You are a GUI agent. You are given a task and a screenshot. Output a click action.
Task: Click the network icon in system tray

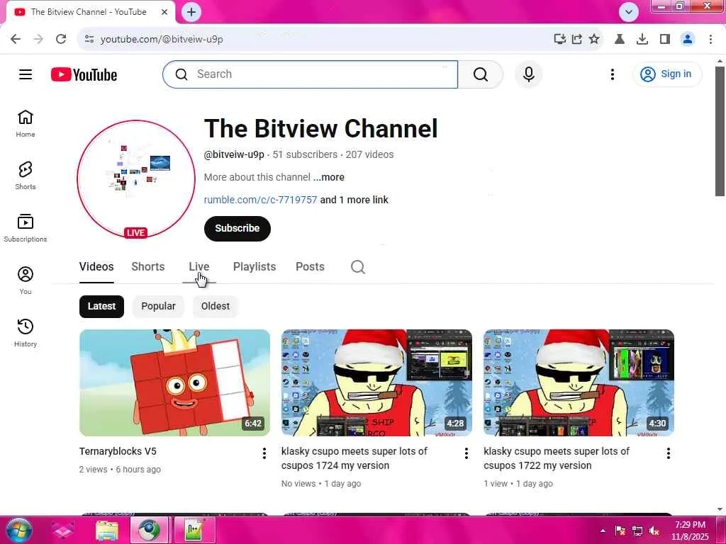637,531
